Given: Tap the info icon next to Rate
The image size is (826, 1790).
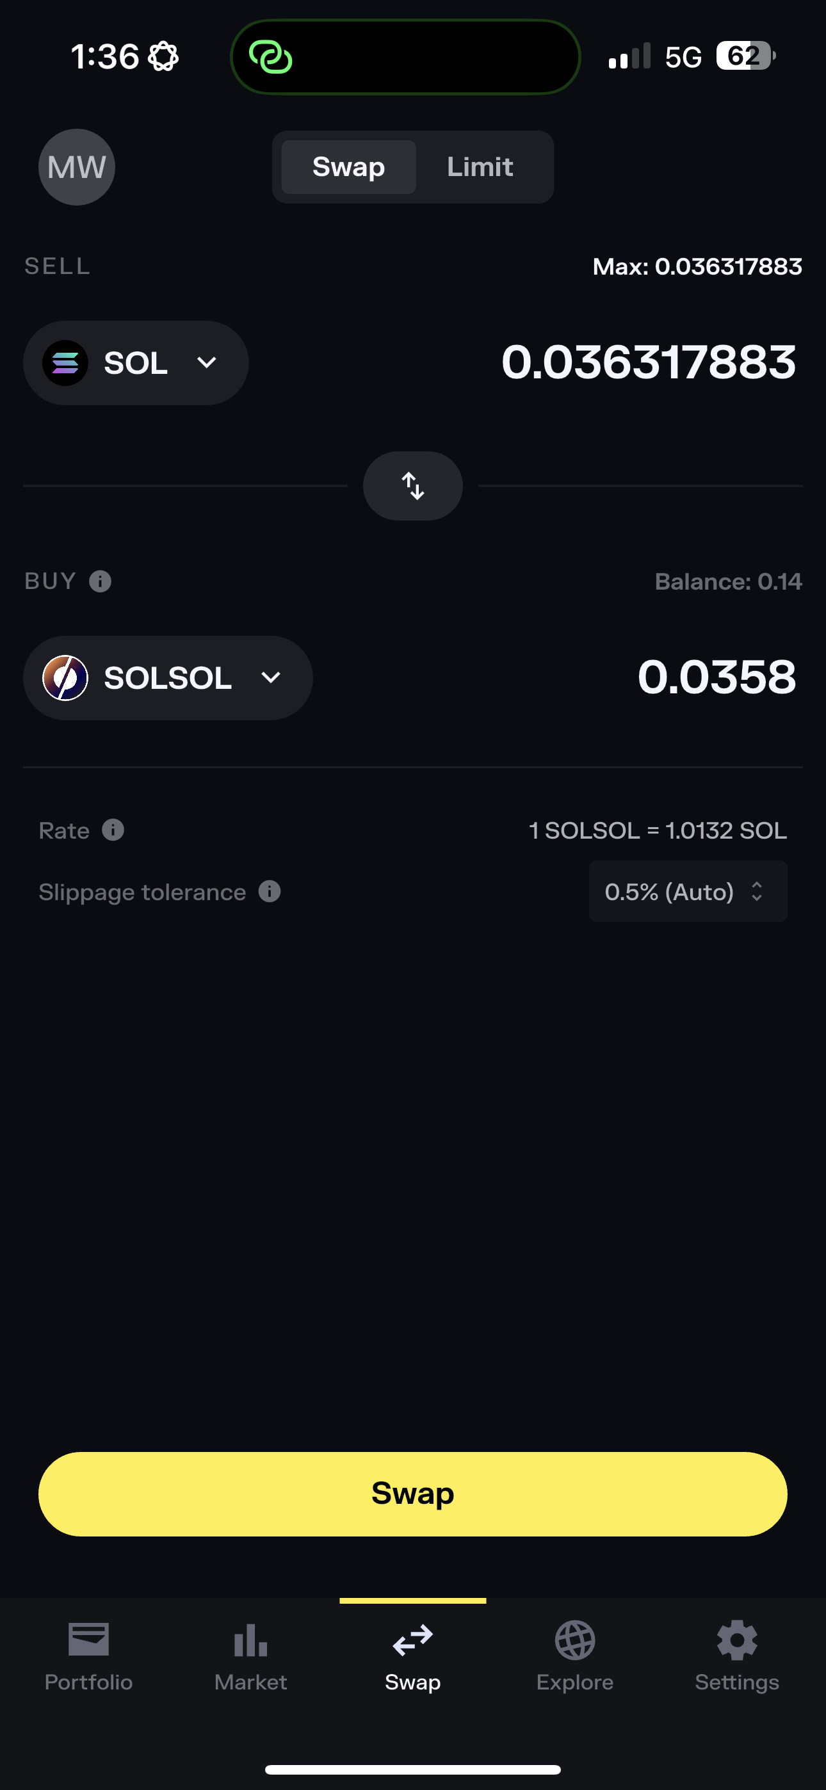Looking at the screenshot, I should click(x=113, y=830).
